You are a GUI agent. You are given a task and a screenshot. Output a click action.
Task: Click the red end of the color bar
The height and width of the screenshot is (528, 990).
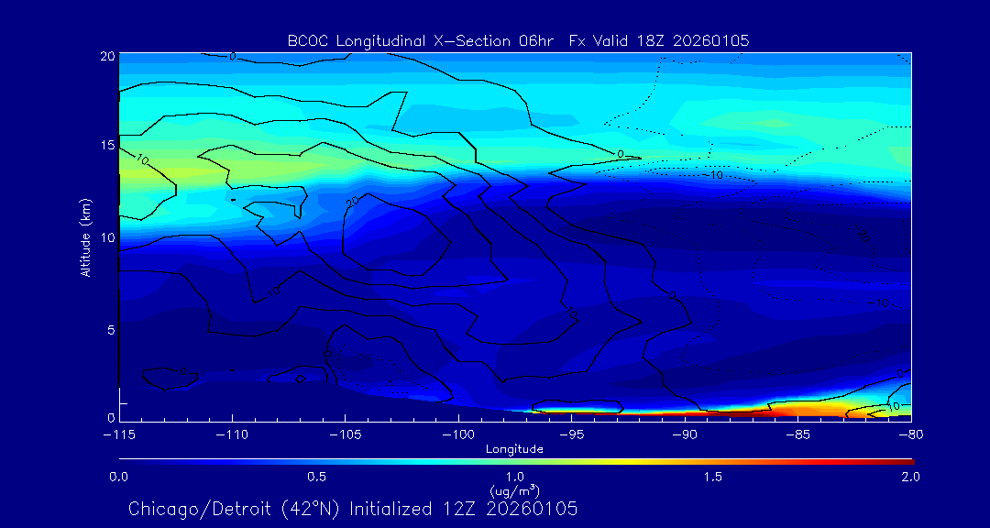point(903,460)
